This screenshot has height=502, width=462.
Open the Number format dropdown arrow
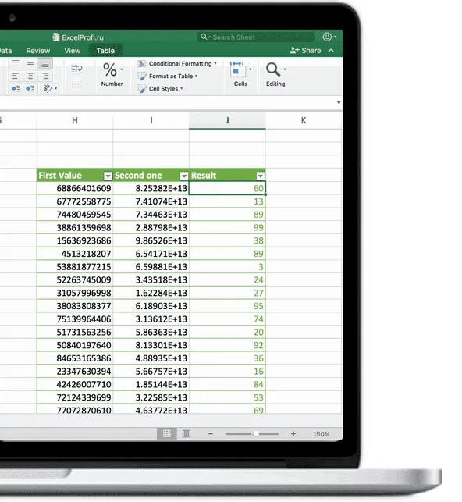pyautogui.click(x=122, y=69)
